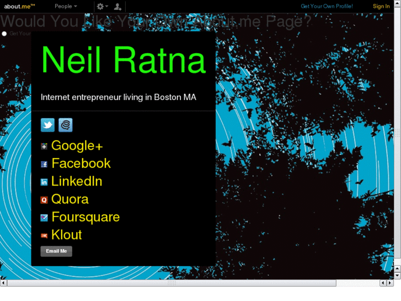This screenshot has width=401, height=301.
Task: Click the Sign In link
Action: pyautogui.click(x=381, y=6)
